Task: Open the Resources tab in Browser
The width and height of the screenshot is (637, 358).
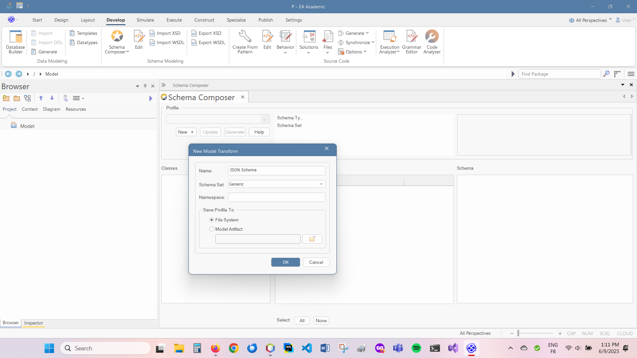Action: [76, 109]
